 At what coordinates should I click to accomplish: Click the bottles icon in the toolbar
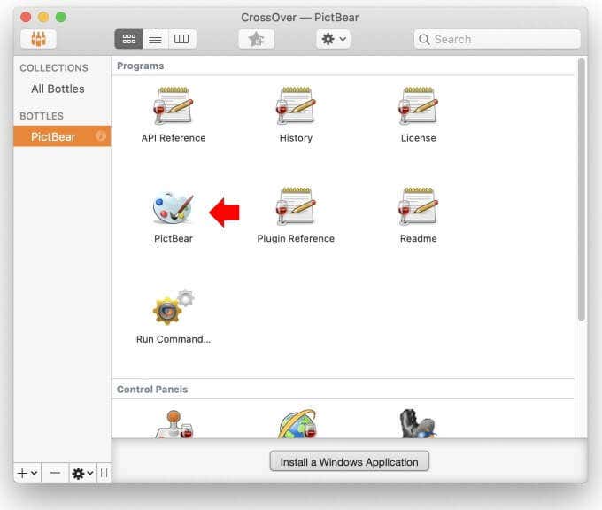(x=38, y=39)
